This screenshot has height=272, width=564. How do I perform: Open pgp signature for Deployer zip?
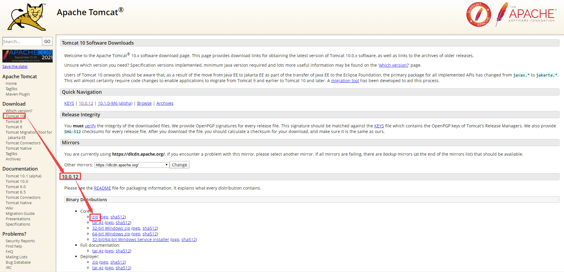pyautogui.click(x=104, y=262)
